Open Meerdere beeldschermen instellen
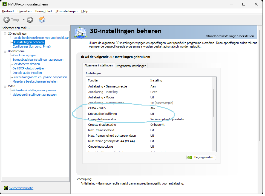The image size is (265, 196). point(35,82)
